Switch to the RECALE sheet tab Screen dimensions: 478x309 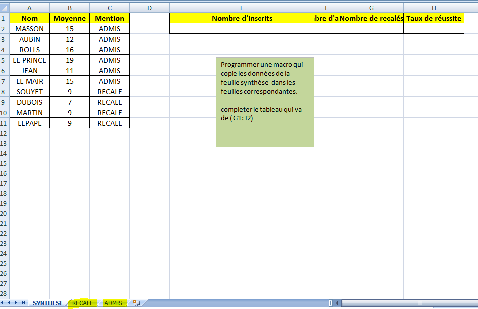click(82, 303)
